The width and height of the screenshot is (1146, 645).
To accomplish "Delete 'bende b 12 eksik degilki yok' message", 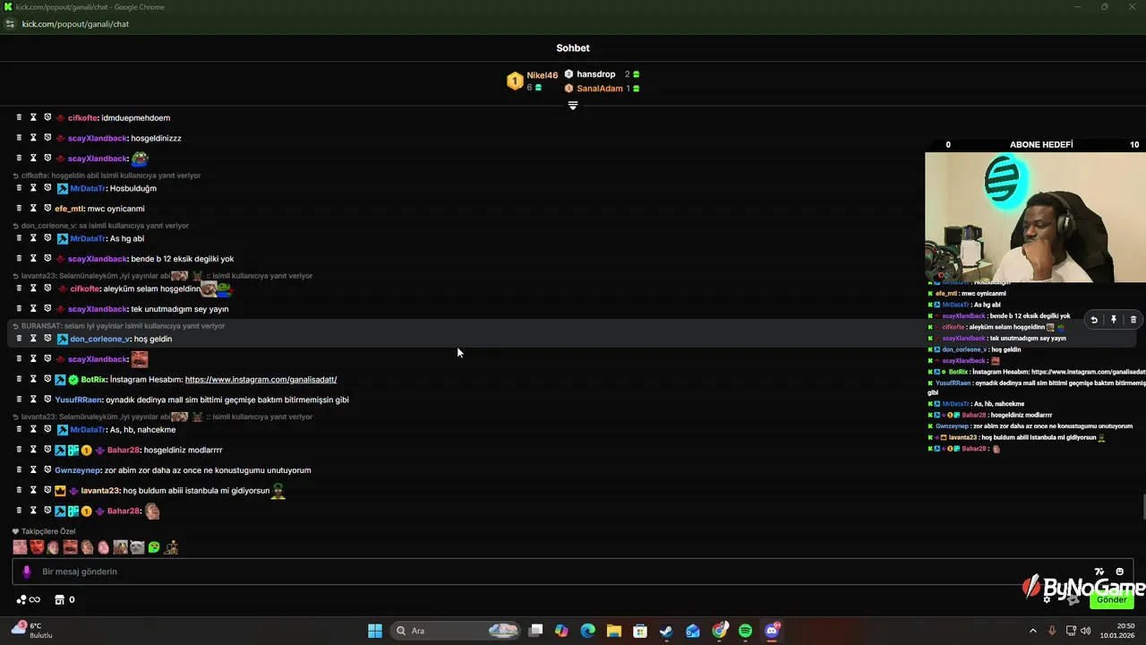I will point(19,259).
